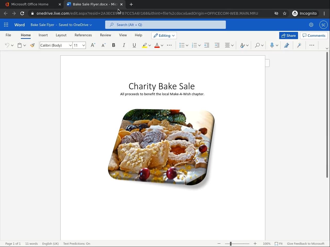
Task: Open the Designer magic wand icon
Action: (299, 45)
